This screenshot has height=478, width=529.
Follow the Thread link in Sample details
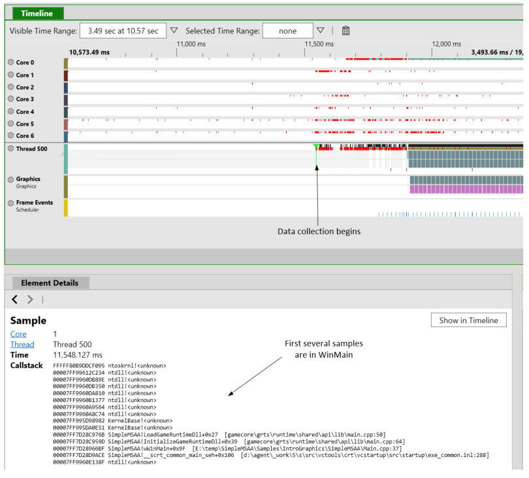coord(22,344)
